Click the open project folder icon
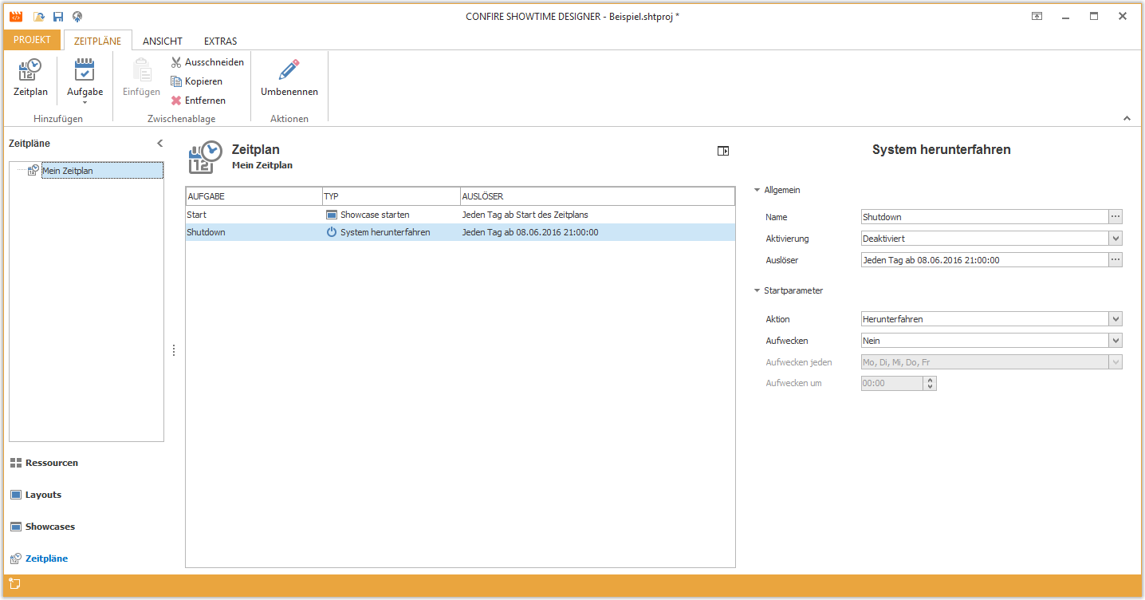 (x=39, y=16)
